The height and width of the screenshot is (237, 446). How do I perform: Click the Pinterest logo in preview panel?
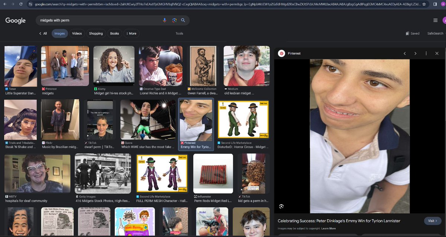(x=282, y=53)
